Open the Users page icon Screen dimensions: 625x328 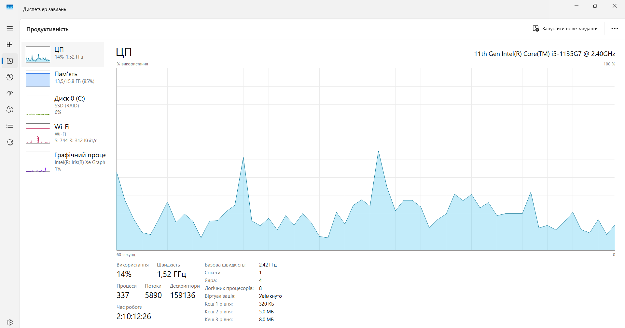[10, 110]
